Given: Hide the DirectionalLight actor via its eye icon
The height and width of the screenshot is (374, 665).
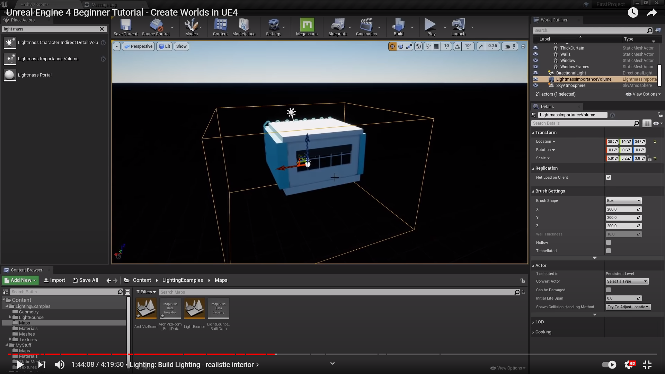Looking at the screenshot, I should pyautogui.click(x=535, y=73).
